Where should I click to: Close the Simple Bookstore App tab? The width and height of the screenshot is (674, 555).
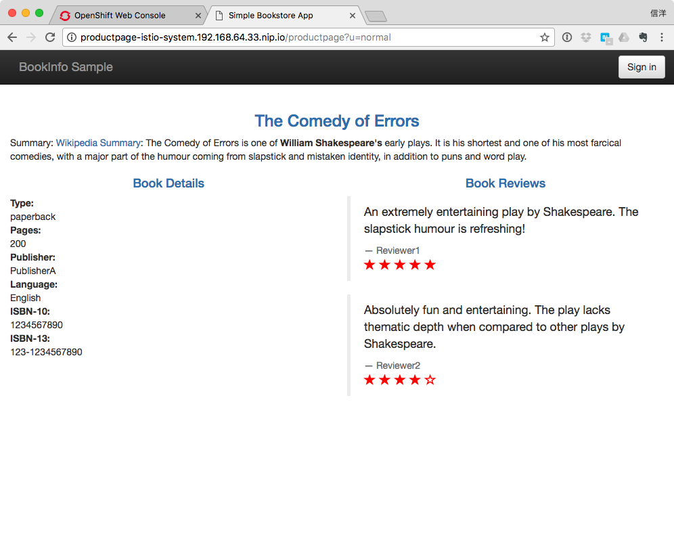tap(353, 16)
